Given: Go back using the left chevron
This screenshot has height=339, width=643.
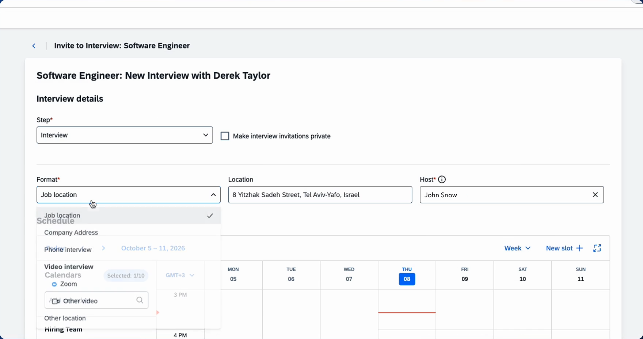Looking at the screenshot, I should [34, 46].
